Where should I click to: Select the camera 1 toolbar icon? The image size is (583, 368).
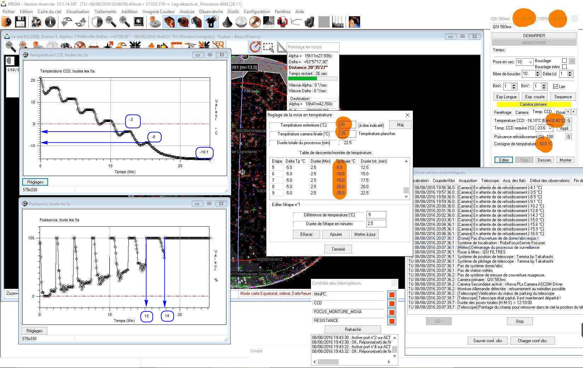[169, 22]
